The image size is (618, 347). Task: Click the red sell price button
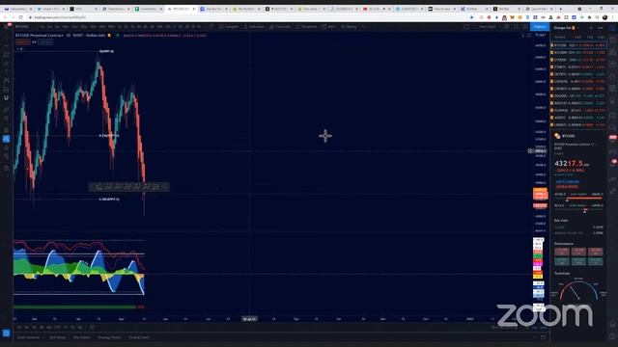point(22,42)
